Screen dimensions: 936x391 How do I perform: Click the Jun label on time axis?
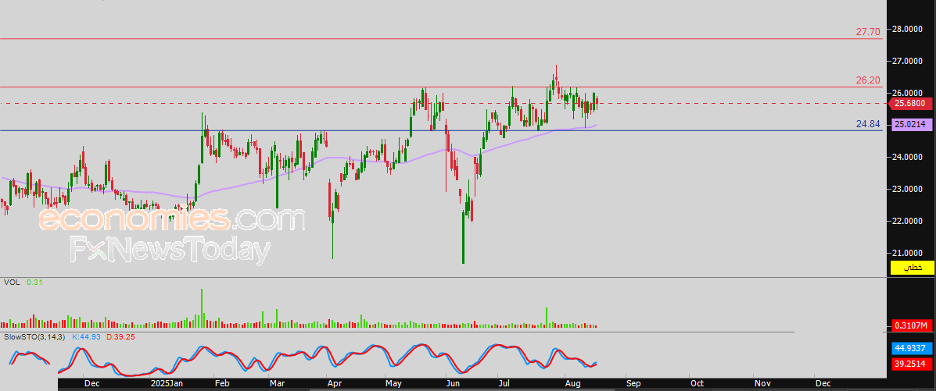coord(454,383)
